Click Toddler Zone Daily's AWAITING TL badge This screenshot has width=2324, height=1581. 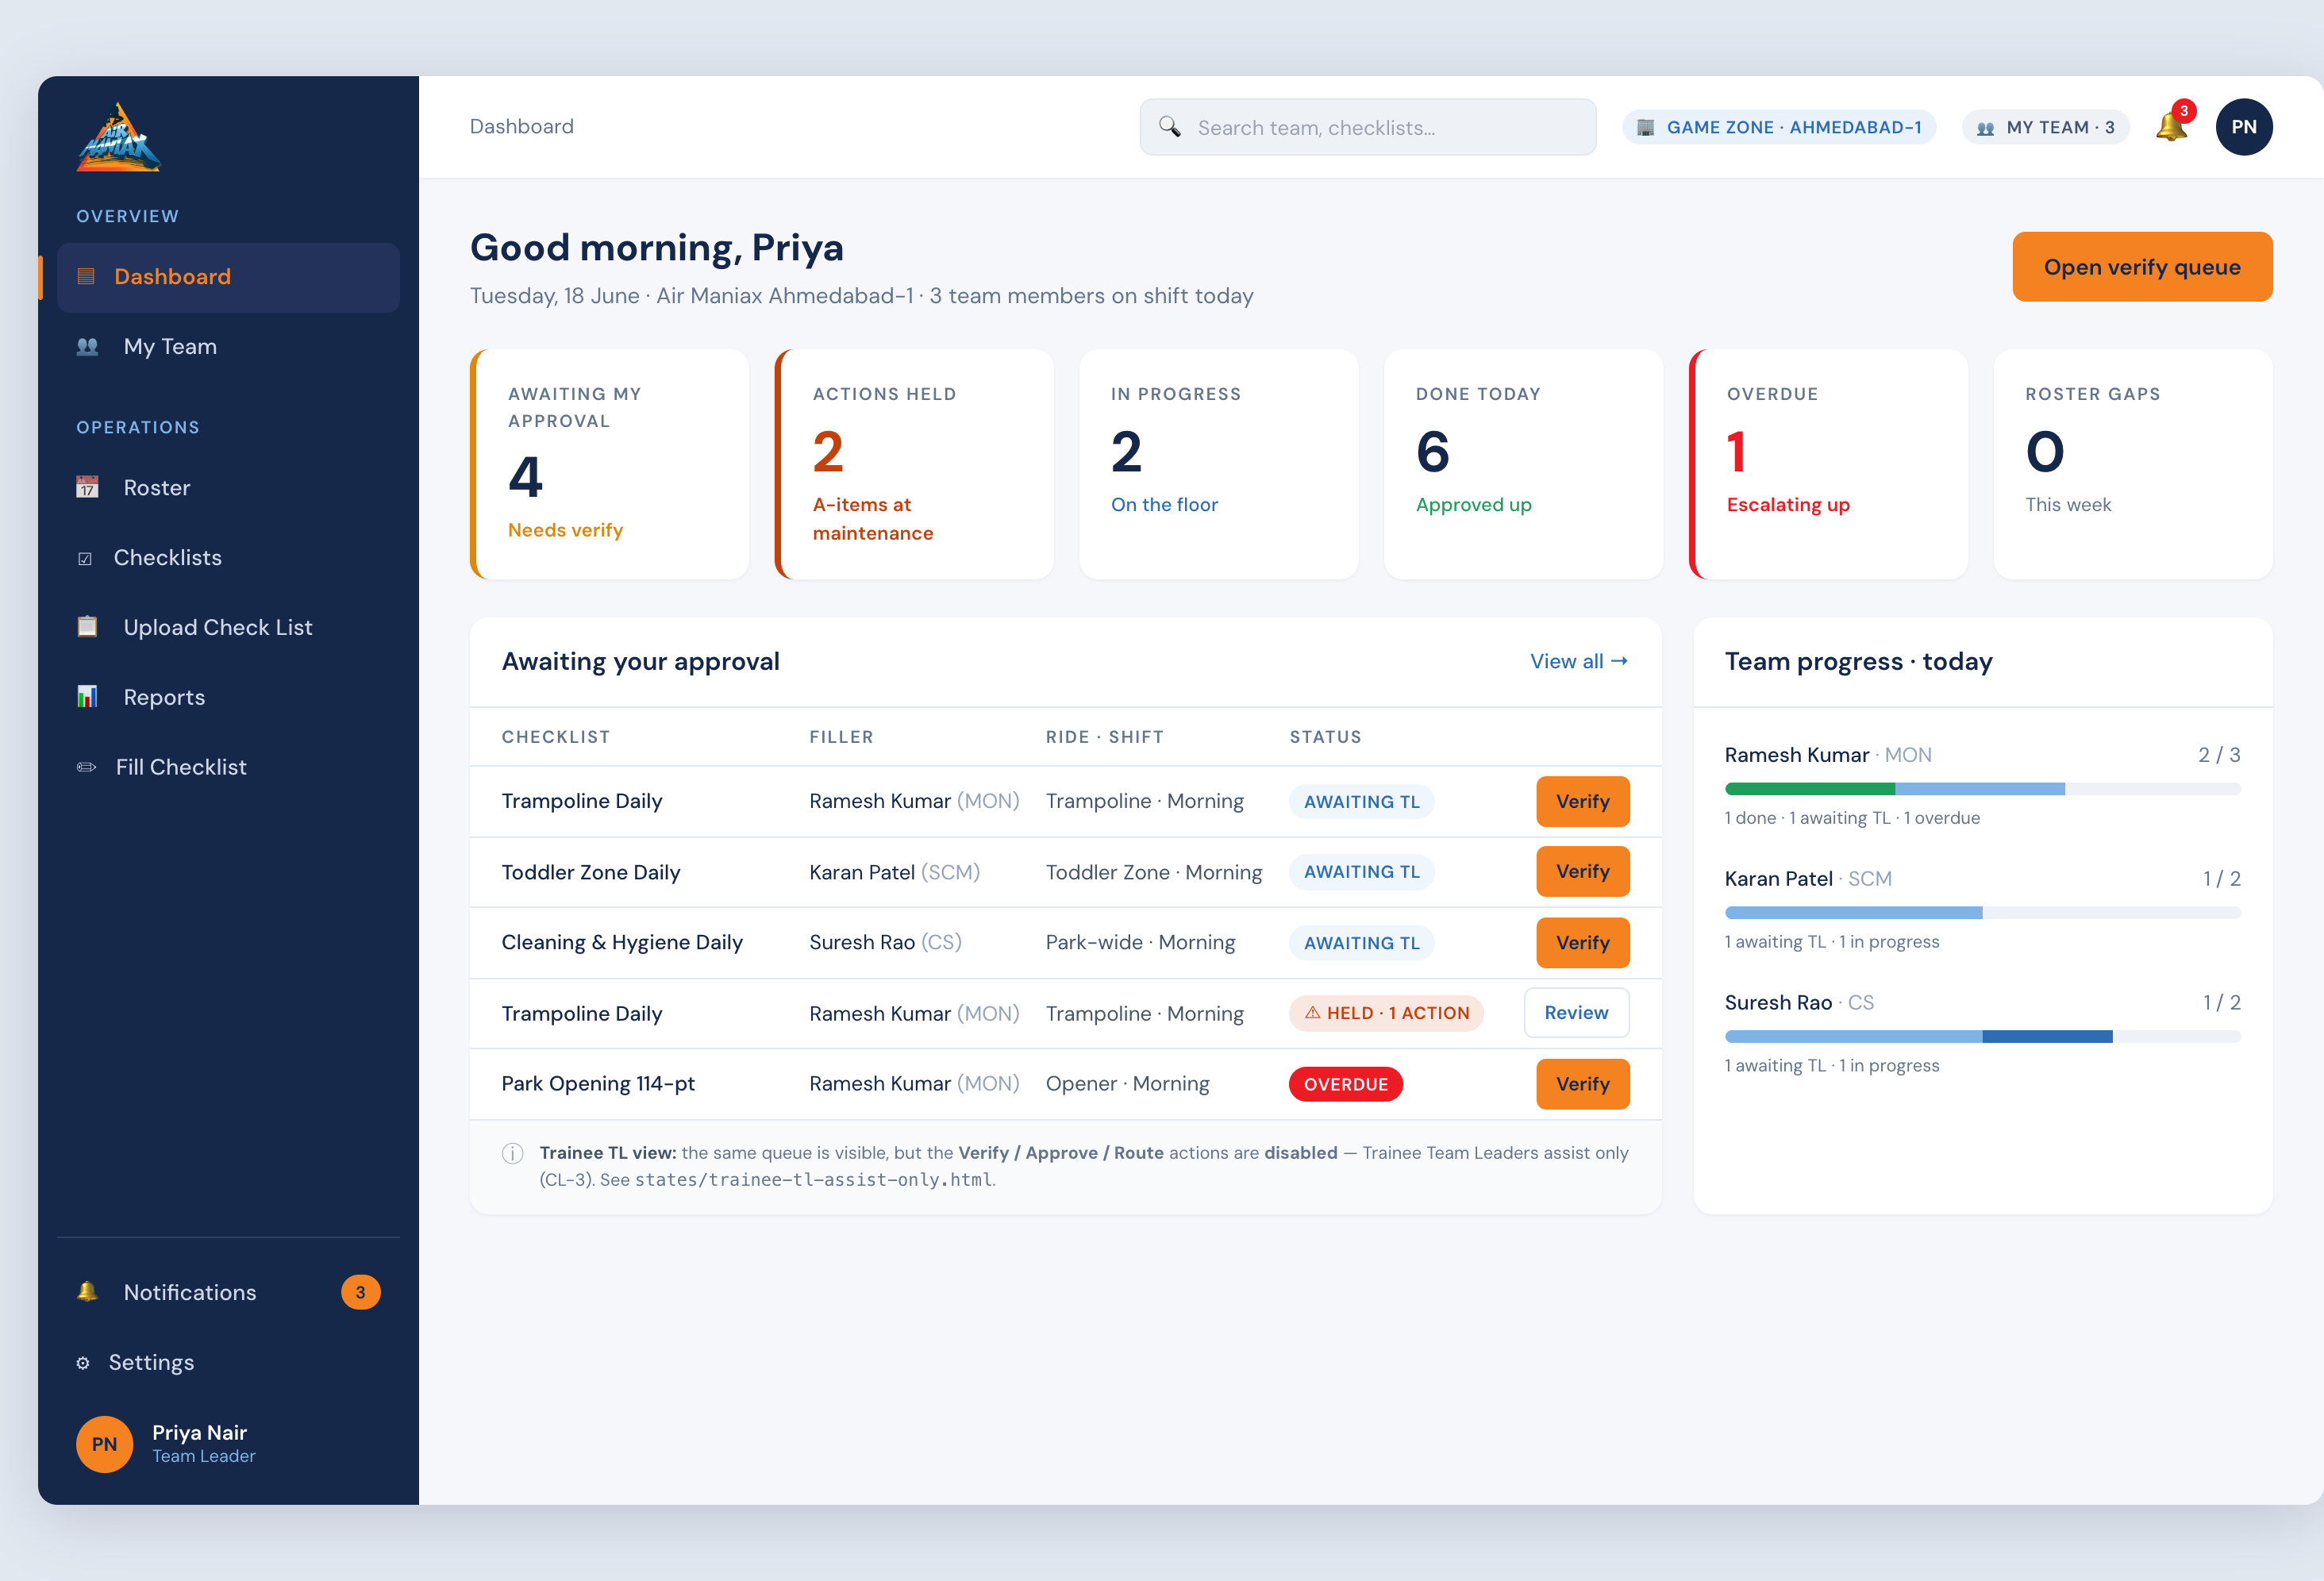coord(1361,872)
